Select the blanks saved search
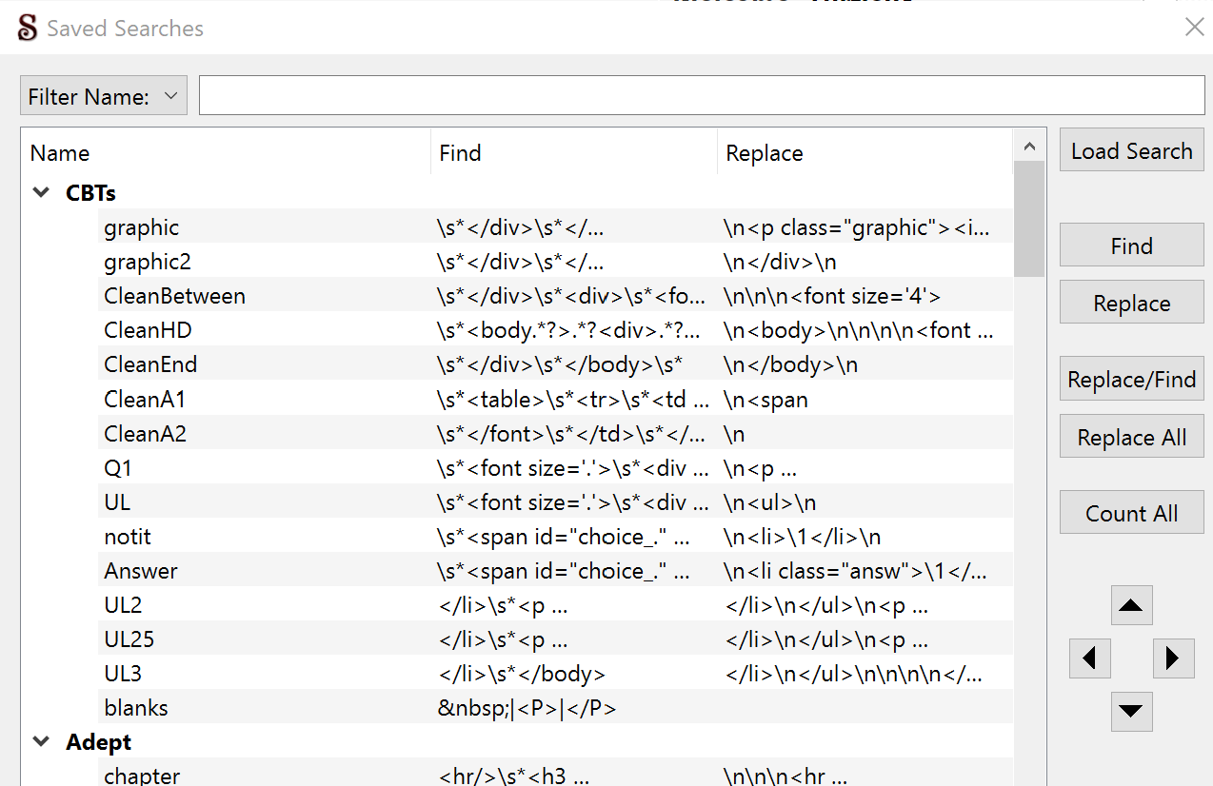The height and width of the screenshot is (786, 1213). tap(136, 708)
